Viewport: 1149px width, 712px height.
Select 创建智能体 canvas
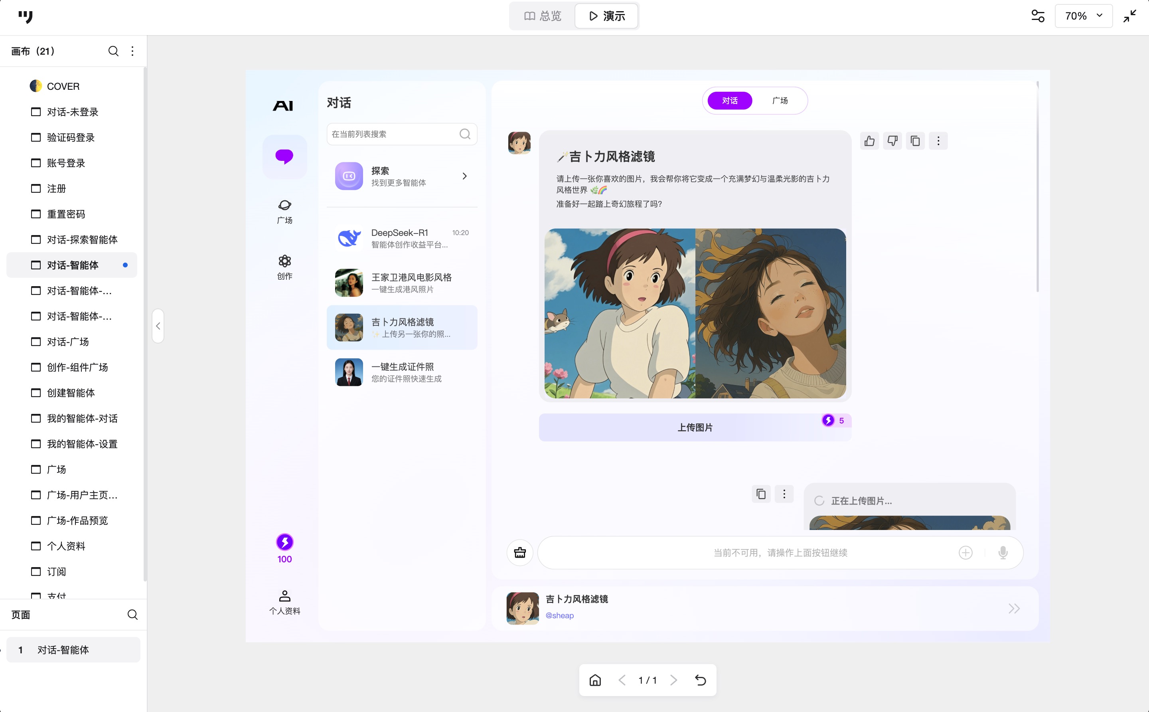tap(72, 393)
